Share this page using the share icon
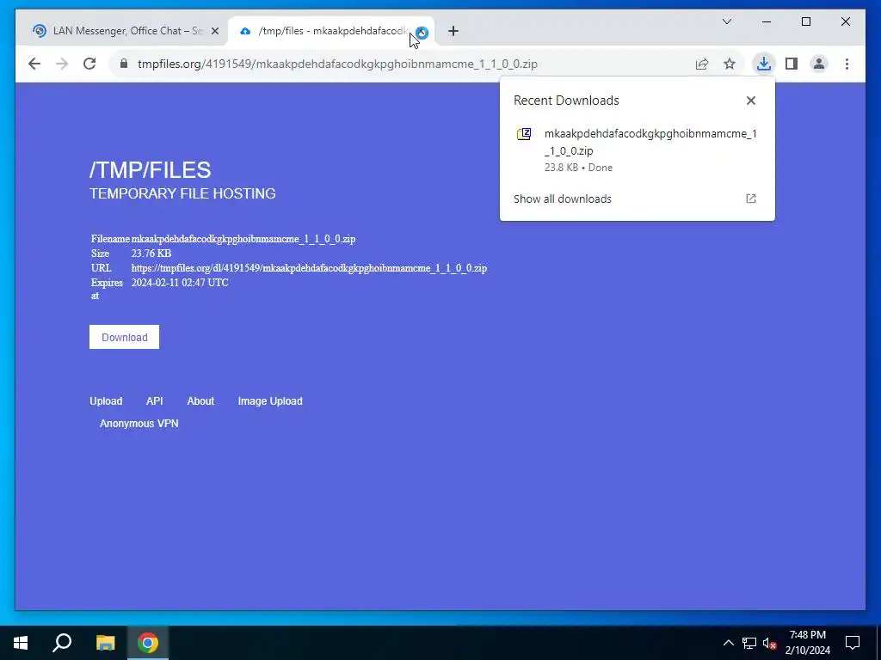Viewport: 881px width, 660px height. pyautogui.click(x=702, y=64)
